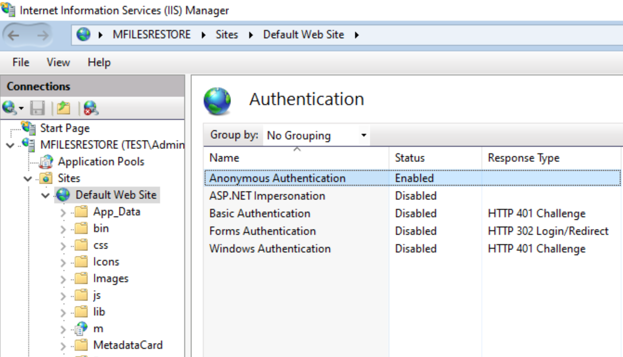Click the Back navigation arrow
Viewport: 623px width, 357px height.
pos(14,36)
